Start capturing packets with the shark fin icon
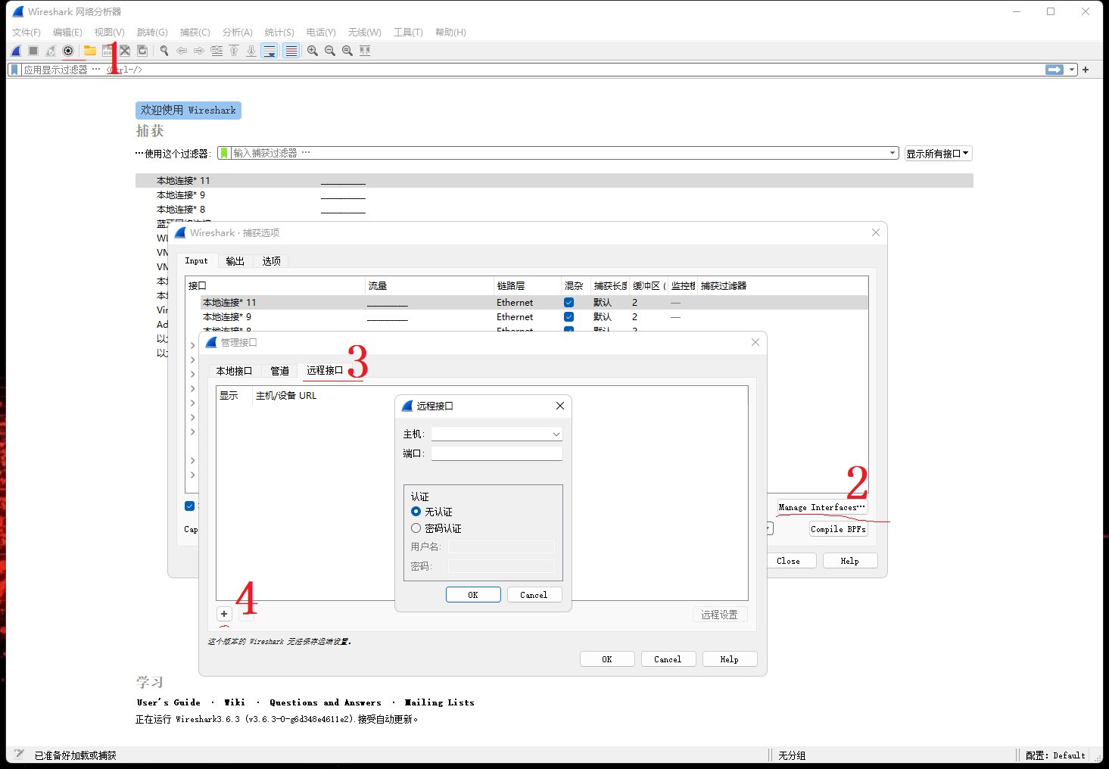The width and height of the screenshot is (1109, 769). pyautogui.click(x=17, y=51)
